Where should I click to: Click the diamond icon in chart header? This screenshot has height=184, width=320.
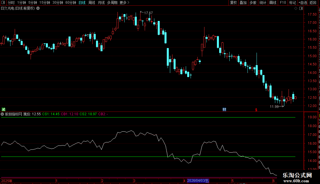pos(296,8)
